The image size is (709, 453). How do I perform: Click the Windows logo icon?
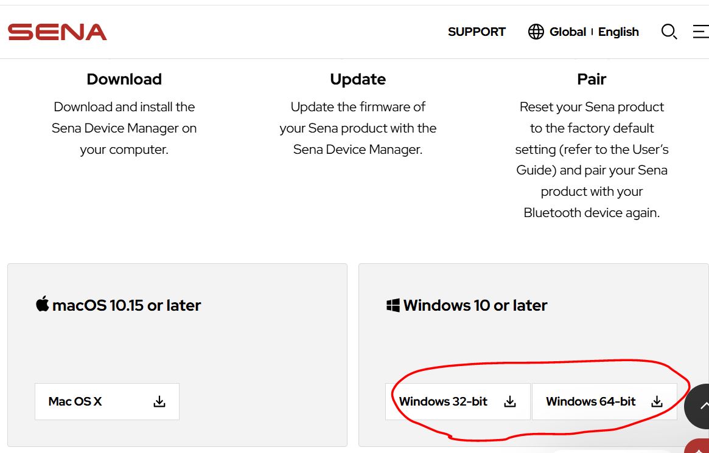(393, 305)
